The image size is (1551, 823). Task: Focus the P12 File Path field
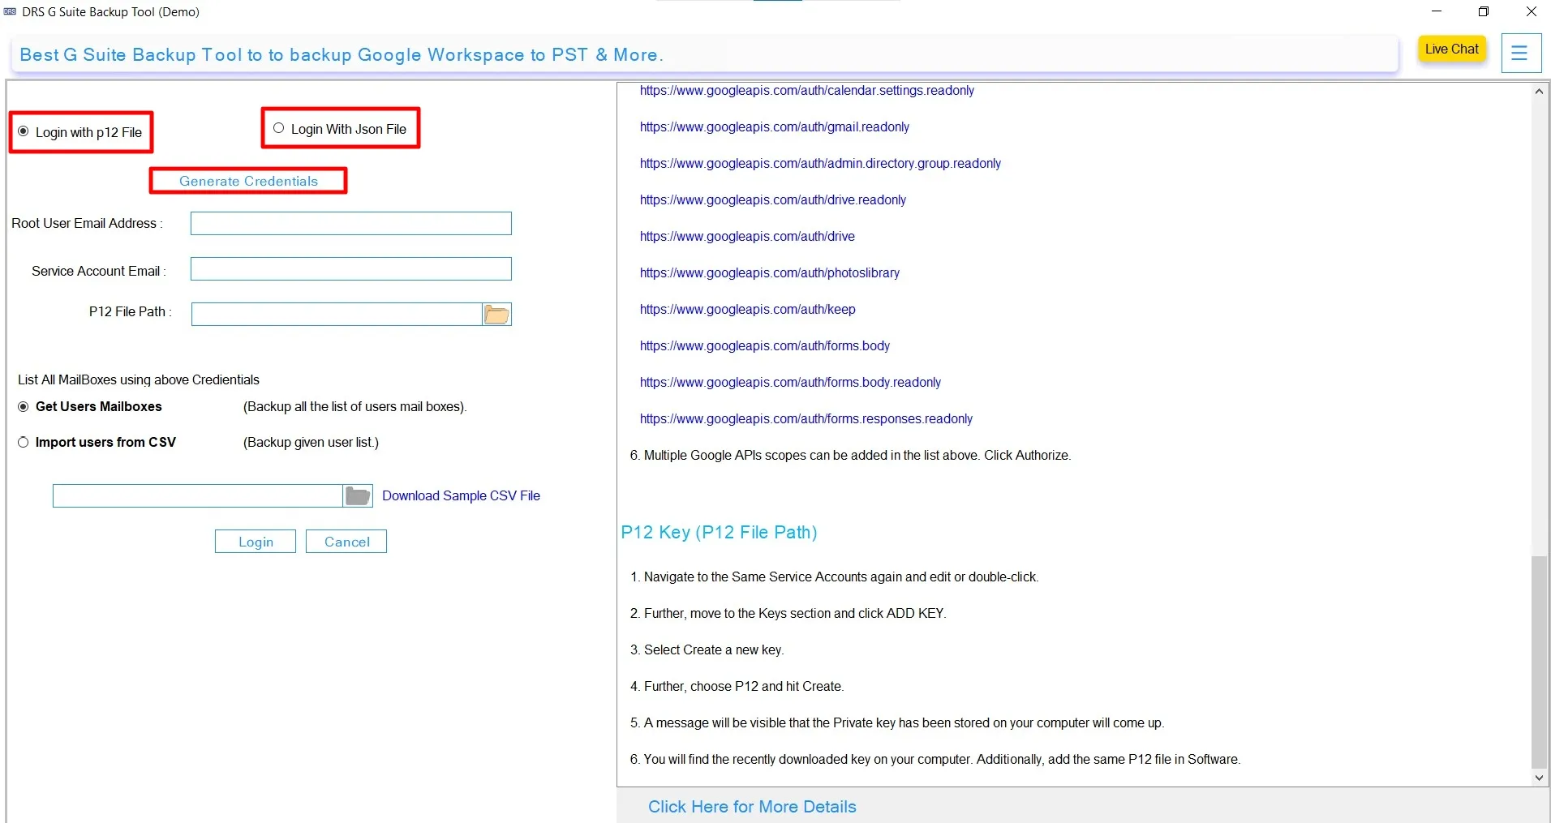[337, 315]
